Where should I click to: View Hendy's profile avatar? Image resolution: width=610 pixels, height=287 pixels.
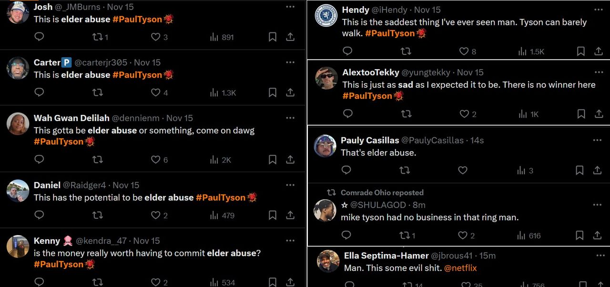click(326, 16)
